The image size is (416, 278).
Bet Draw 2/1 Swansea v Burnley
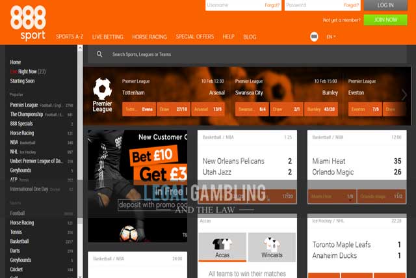click(287, 109)
